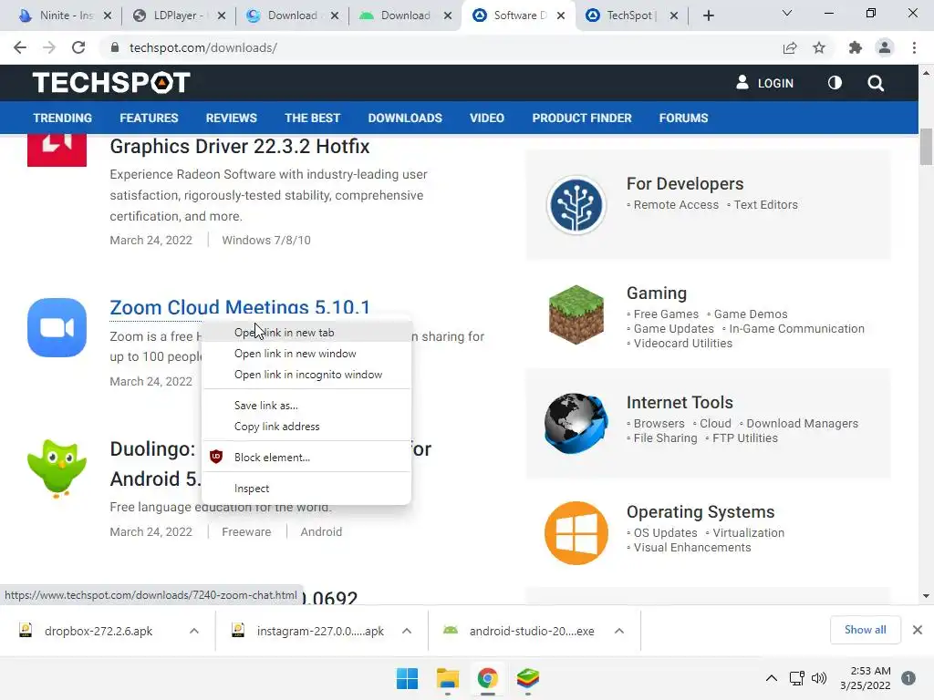Open a new tab with plus button
934x700 pixels.
point(708,15)
